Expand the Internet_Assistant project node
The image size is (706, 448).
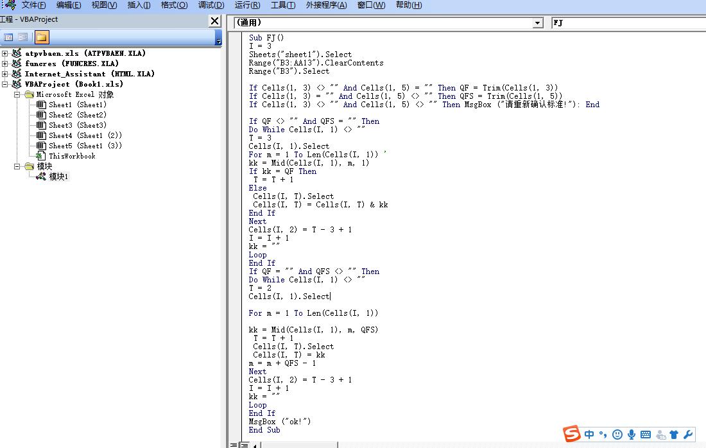(5, 74)
